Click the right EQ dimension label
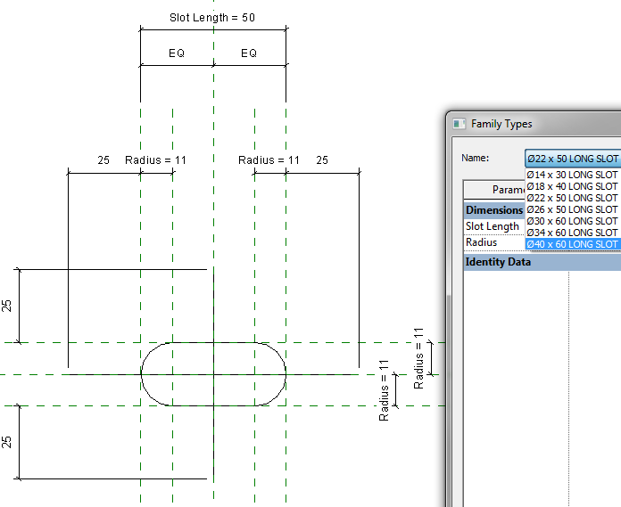Image resolution: width=621 pixels, height=507 pixels. pyautogui.click(x=249, y=53)
